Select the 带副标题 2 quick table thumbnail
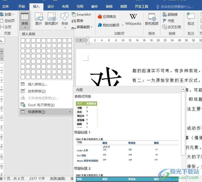This screenshot has height=182, width=202. (x=127, y=178)
